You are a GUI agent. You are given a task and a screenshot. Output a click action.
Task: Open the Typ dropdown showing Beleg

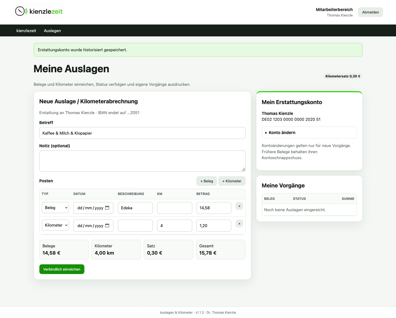coord(55,208)
